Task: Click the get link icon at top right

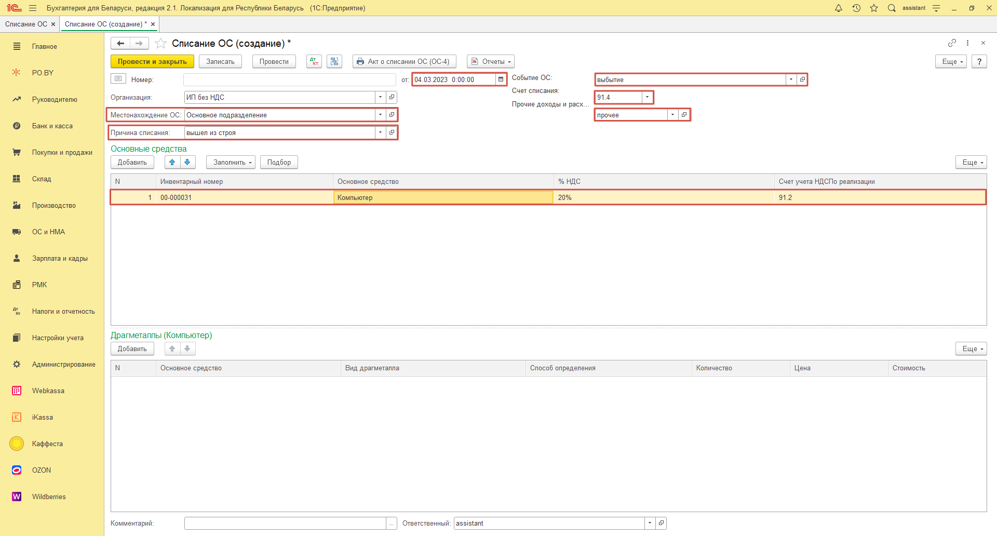Action: point(952,43)
